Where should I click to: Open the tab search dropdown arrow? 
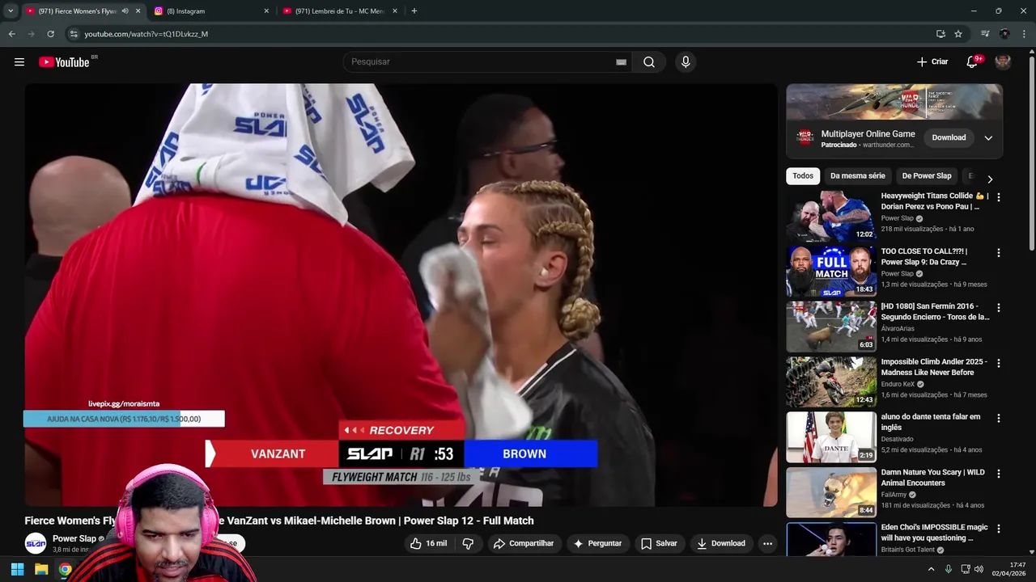click(x=11, y=11)
